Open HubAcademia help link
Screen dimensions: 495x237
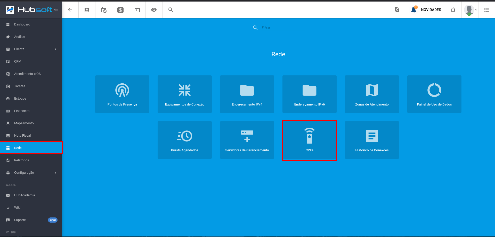point(31,195)
